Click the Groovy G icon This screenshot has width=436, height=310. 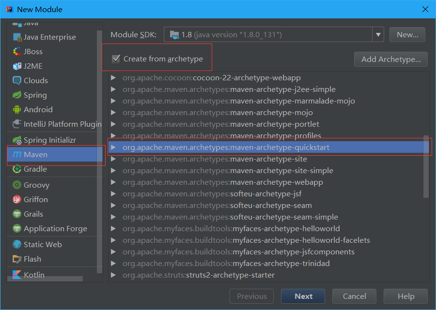tap(17, 185)
